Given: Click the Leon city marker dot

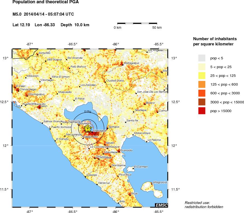Looking at the screenshot, I should click(39, 107).
